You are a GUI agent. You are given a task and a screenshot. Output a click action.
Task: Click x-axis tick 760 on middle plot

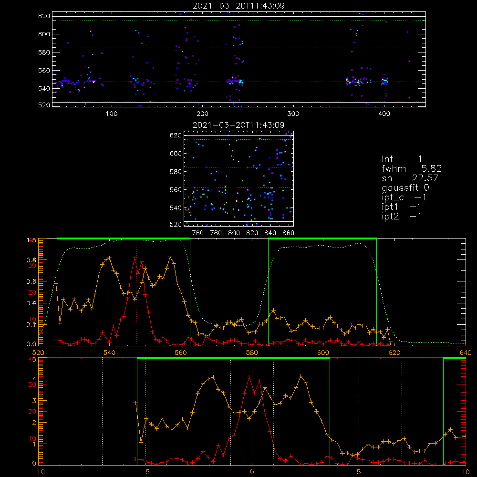point(198,233)
